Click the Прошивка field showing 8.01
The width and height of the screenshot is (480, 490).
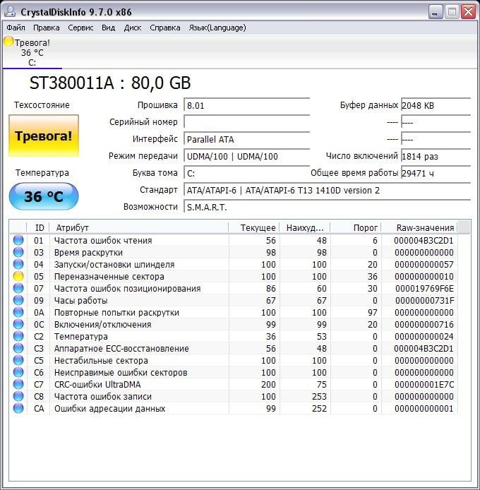point(246,105)
